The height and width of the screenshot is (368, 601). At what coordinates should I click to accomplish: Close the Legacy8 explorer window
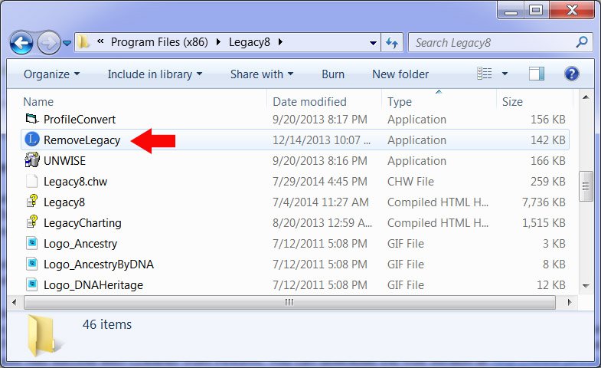coord(571,10)
